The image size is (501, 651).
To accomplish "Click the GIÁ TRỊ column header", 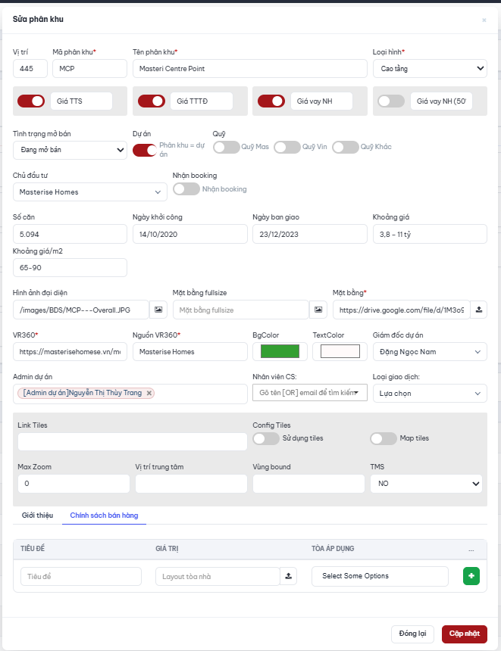I will click(167, 549).
